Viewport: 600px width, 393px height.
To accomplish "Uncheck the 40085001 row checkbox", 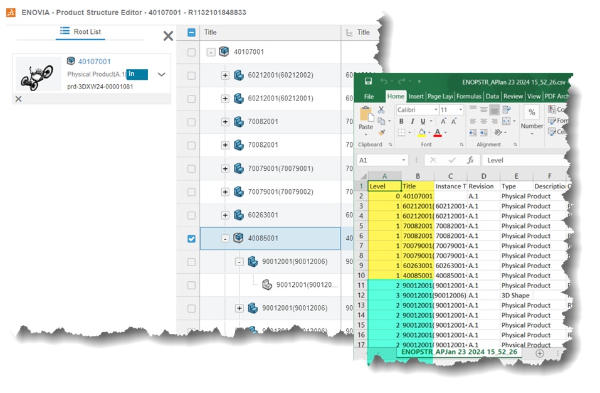I will pos(191,239).
